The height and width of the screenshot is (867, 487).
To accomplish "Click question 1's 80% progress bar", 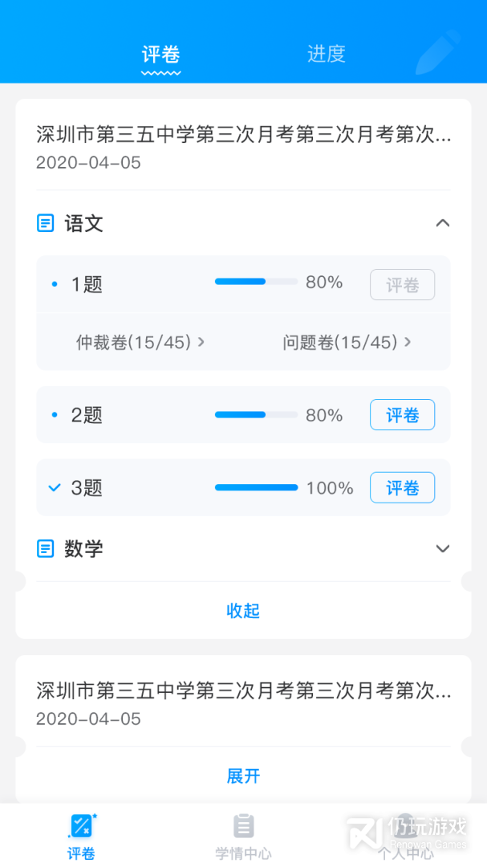I will 255,282.
